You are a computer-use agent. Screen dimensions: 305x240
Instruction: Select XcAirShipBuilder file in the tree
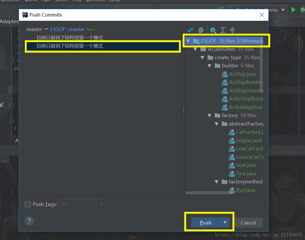[x=246, y=99]
